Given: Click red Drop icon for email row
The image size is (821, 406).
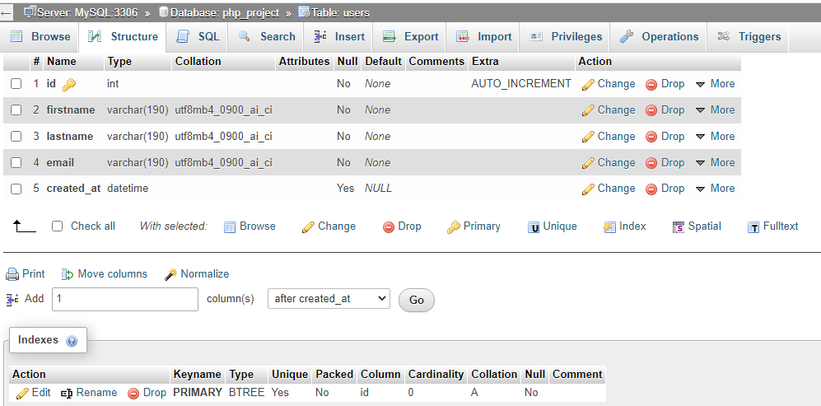Looking at the screenshot, I should (651, 163).
